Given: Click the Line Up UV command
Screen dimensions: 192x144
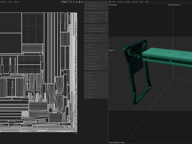Looking at the screenshot, I should click(96, 51).
